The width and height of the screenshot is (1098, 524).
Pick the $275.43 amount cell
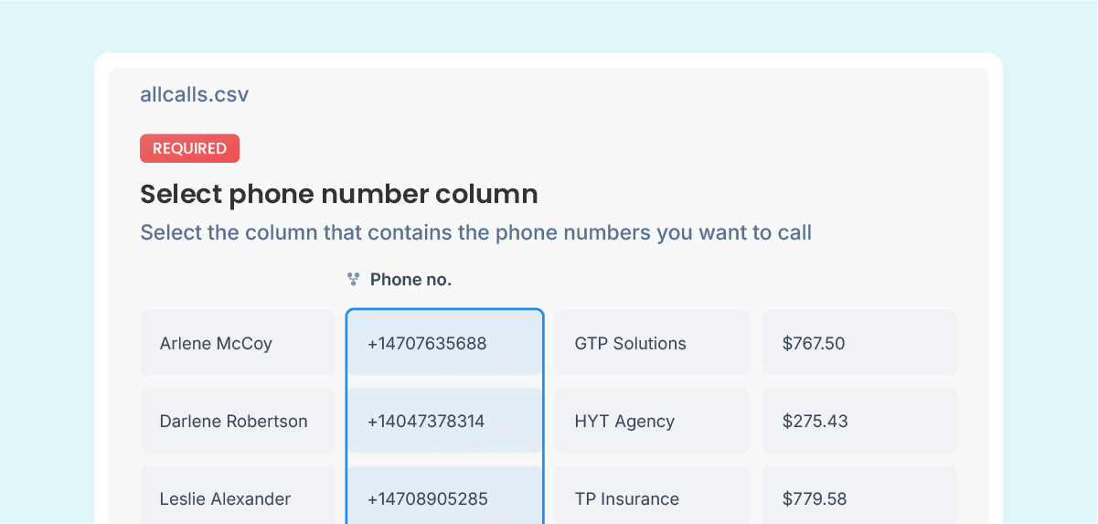coord(859,421)
